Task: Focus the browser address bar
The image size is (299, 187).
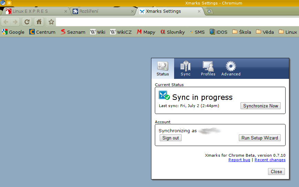Action: pos(177,22)
